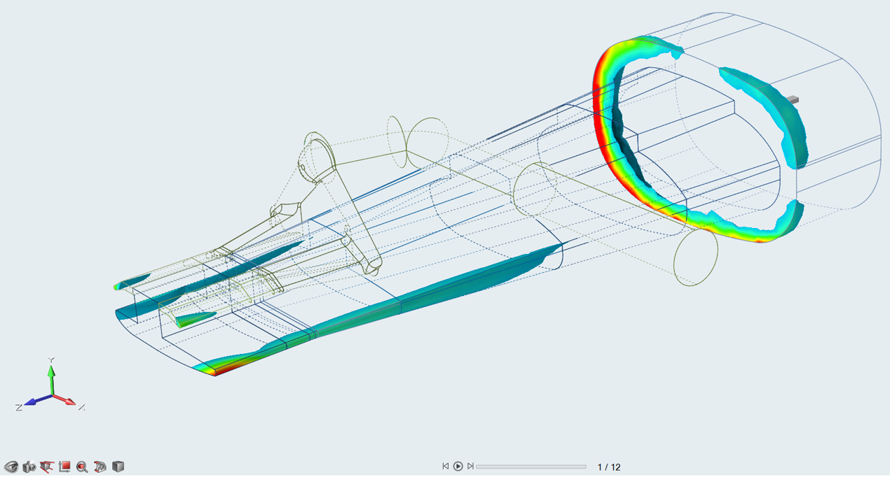The image size is (890, 484).
Task: Click the magnifier zoom-to-fit icon
Action: 82,467
